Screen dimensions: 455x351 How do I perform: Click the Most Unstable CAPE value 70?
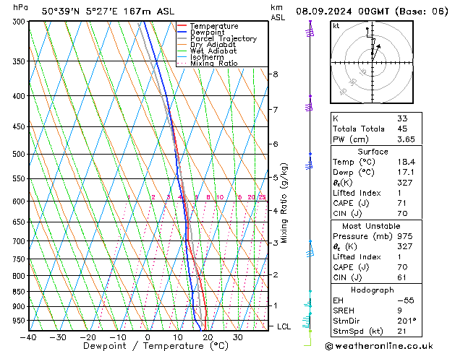[402, 267]
